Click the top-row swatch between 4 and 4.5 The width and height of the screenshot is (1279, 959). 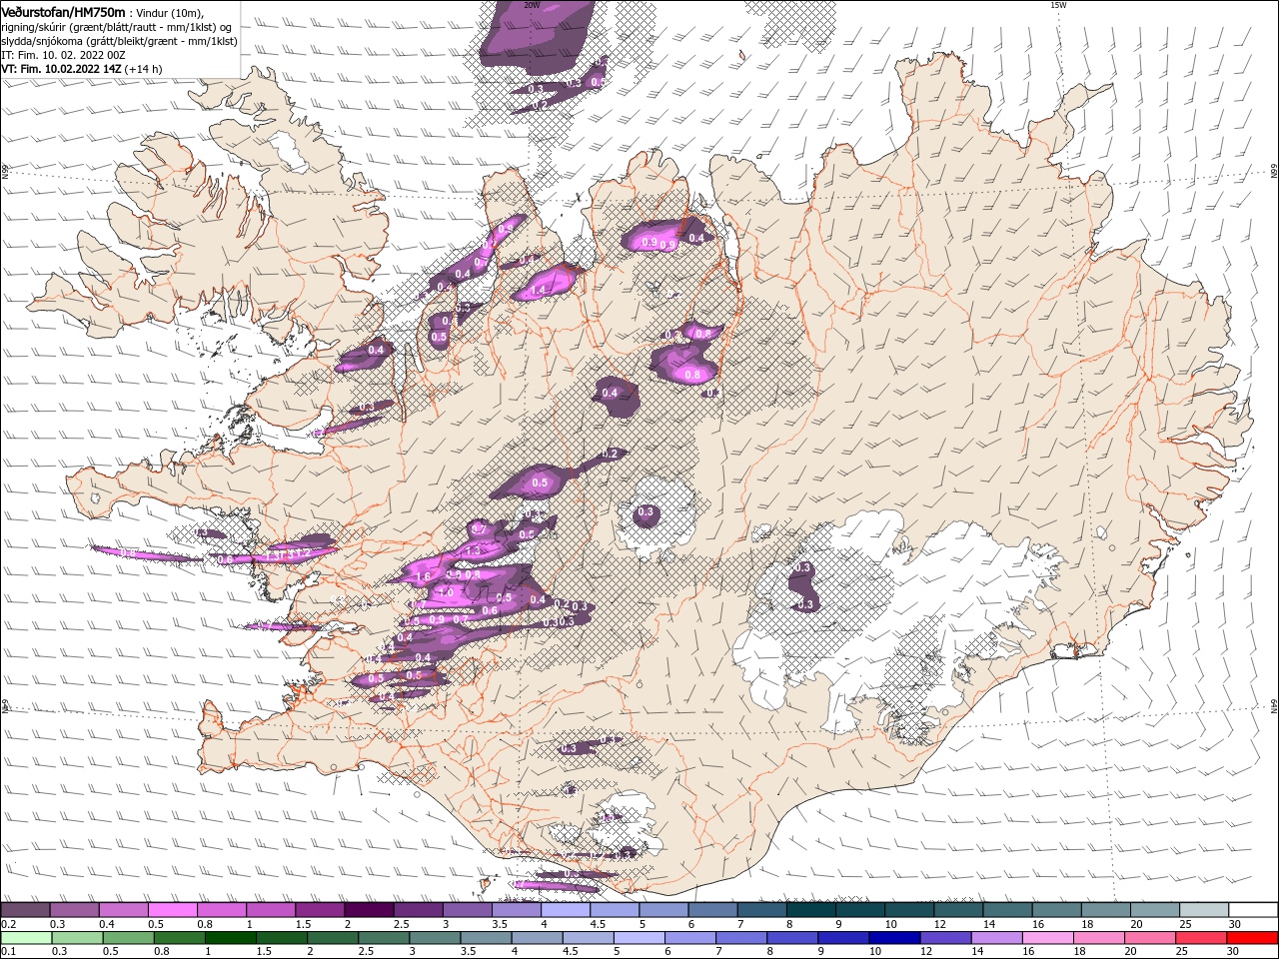pos(565,909)
